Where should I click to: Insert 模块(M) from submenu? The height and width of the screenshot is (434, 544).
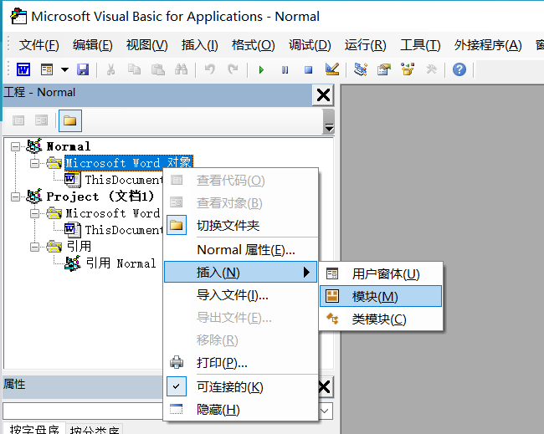(381, 296)
